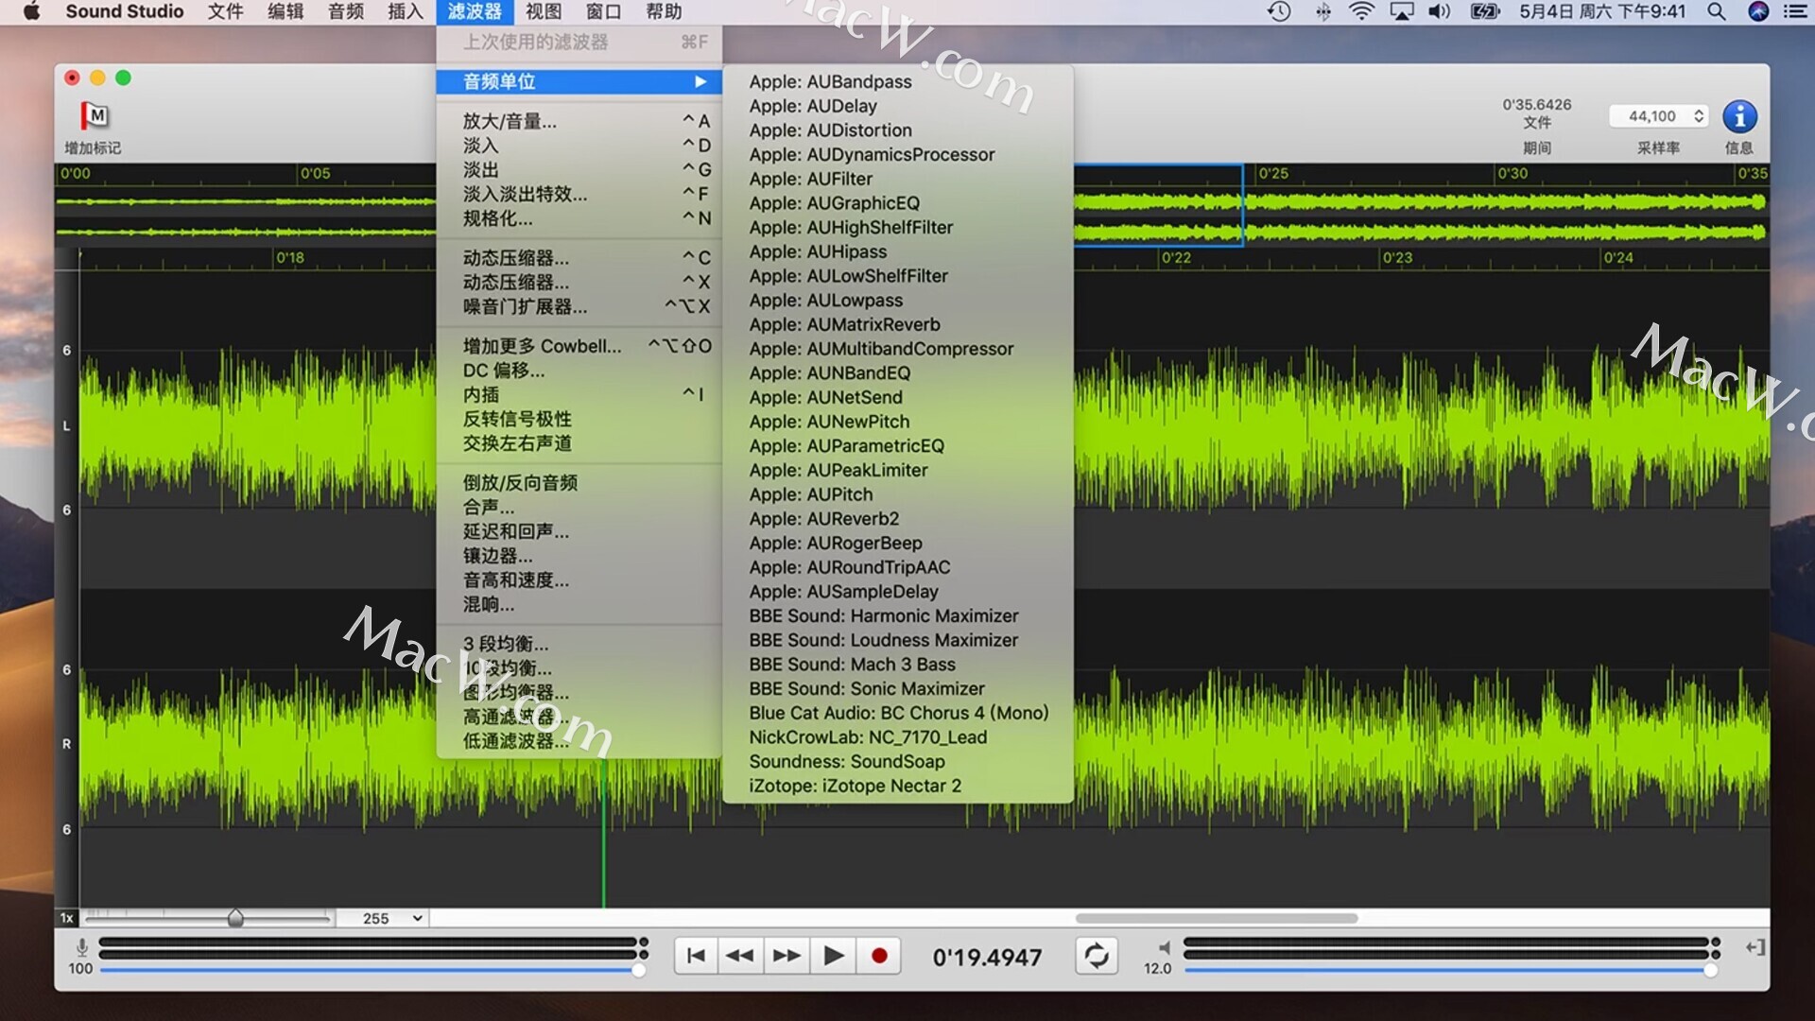The width and height of the screenshot is (1815, 1021).
Task: Click the fast rewind button
Action: pyautogui.click(x=739, y=956)
